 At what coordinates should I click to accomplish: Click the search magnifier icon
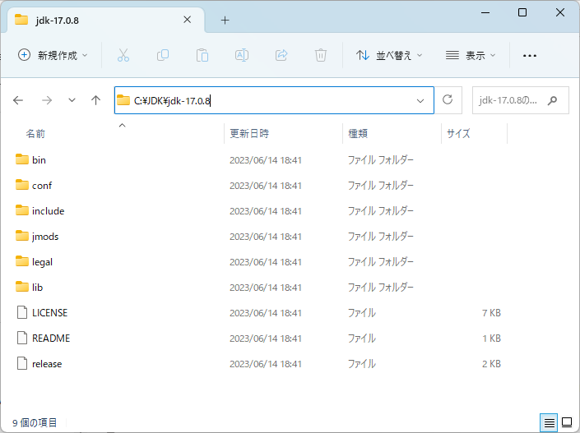(x=552, y=100)
